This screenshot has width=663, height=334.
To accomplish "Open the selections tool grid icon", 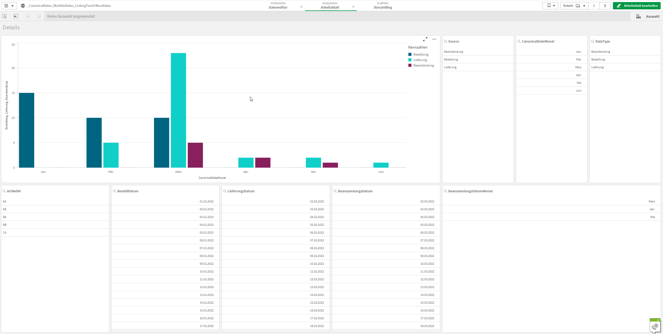I will (x=638, y=16).
